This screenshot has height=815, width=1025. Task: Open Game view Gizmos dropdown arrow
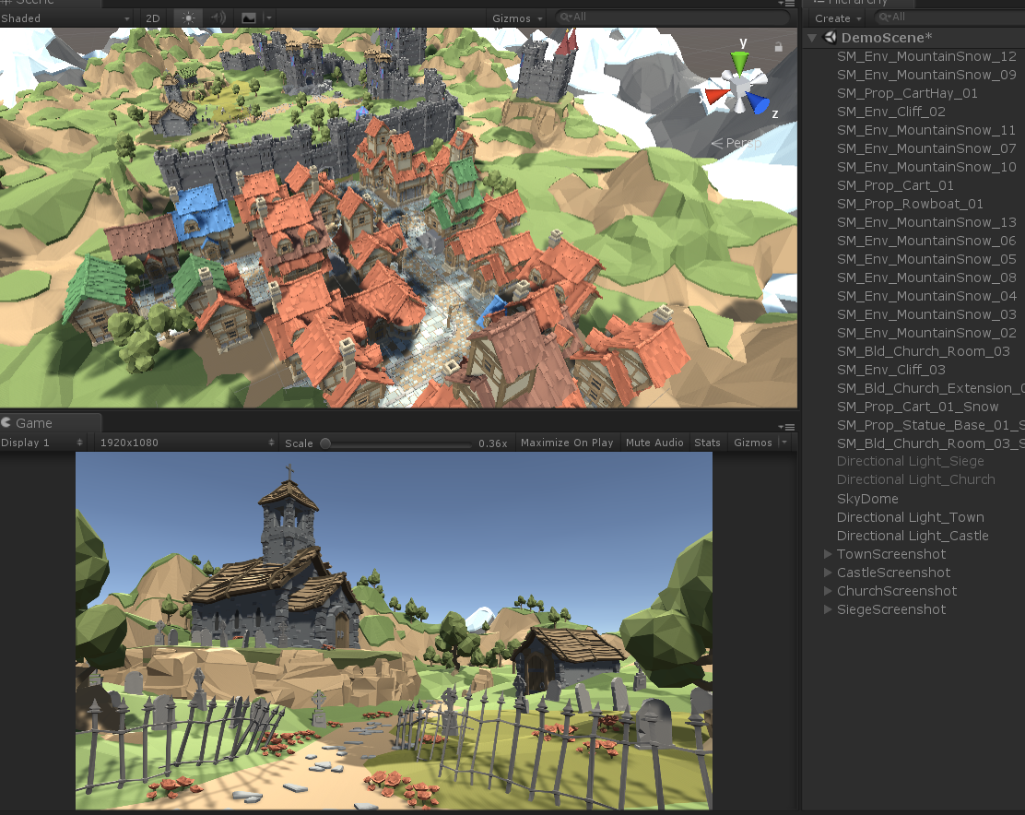click(x=784, y=443)
